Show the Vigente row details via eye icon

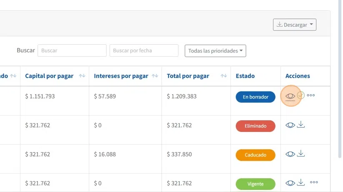(x=290, y=183)
